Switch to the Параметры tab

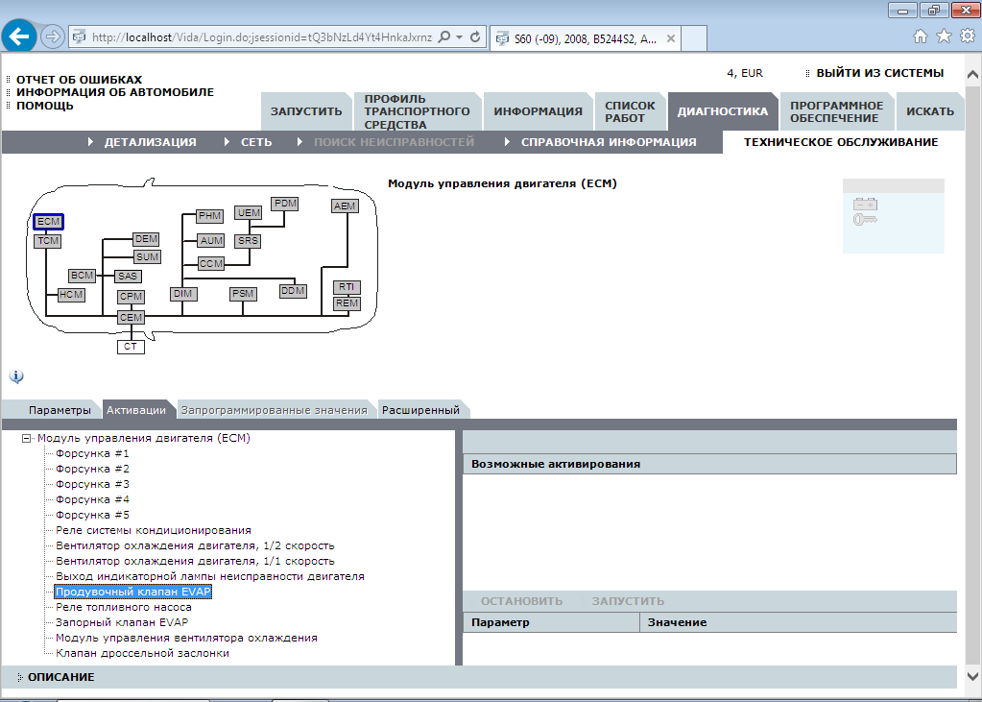point(60,410)
